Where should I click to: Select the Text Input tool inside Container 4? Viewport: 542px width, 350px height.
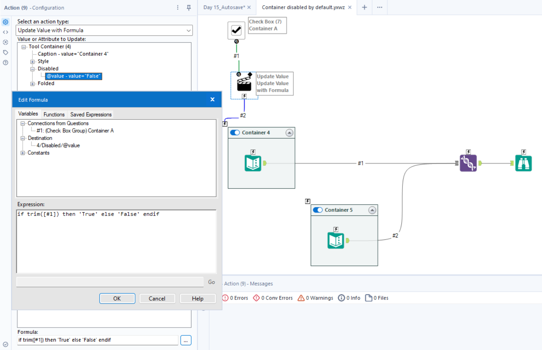click(253, 162)
